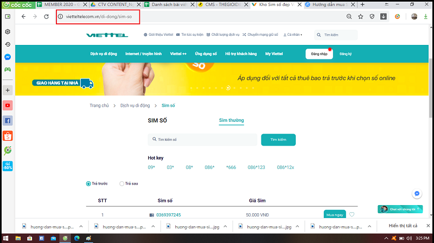Viewport: 434px width, 243px height.
Task: Open floating Messenger chat bubble
Action: point(417,194)
